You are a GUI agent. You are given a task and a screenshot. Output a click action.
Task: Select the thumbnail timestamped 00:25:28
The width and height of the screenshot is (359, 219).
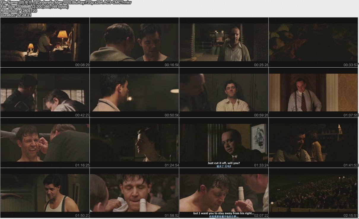coord(224,42)
